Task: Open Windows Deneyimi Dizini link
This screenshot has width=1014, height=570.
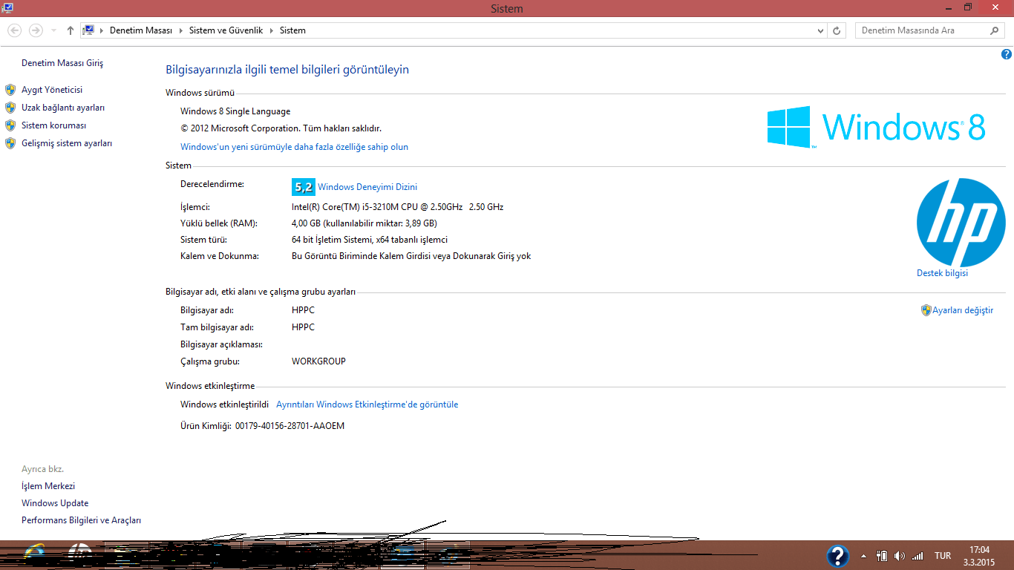Action: click(x=367, y=187)
